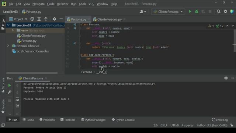Change UTF-8 file encoding in status bar
This screenshot has height=133, width=236.
pyautogui.click(x=174, y=125)
